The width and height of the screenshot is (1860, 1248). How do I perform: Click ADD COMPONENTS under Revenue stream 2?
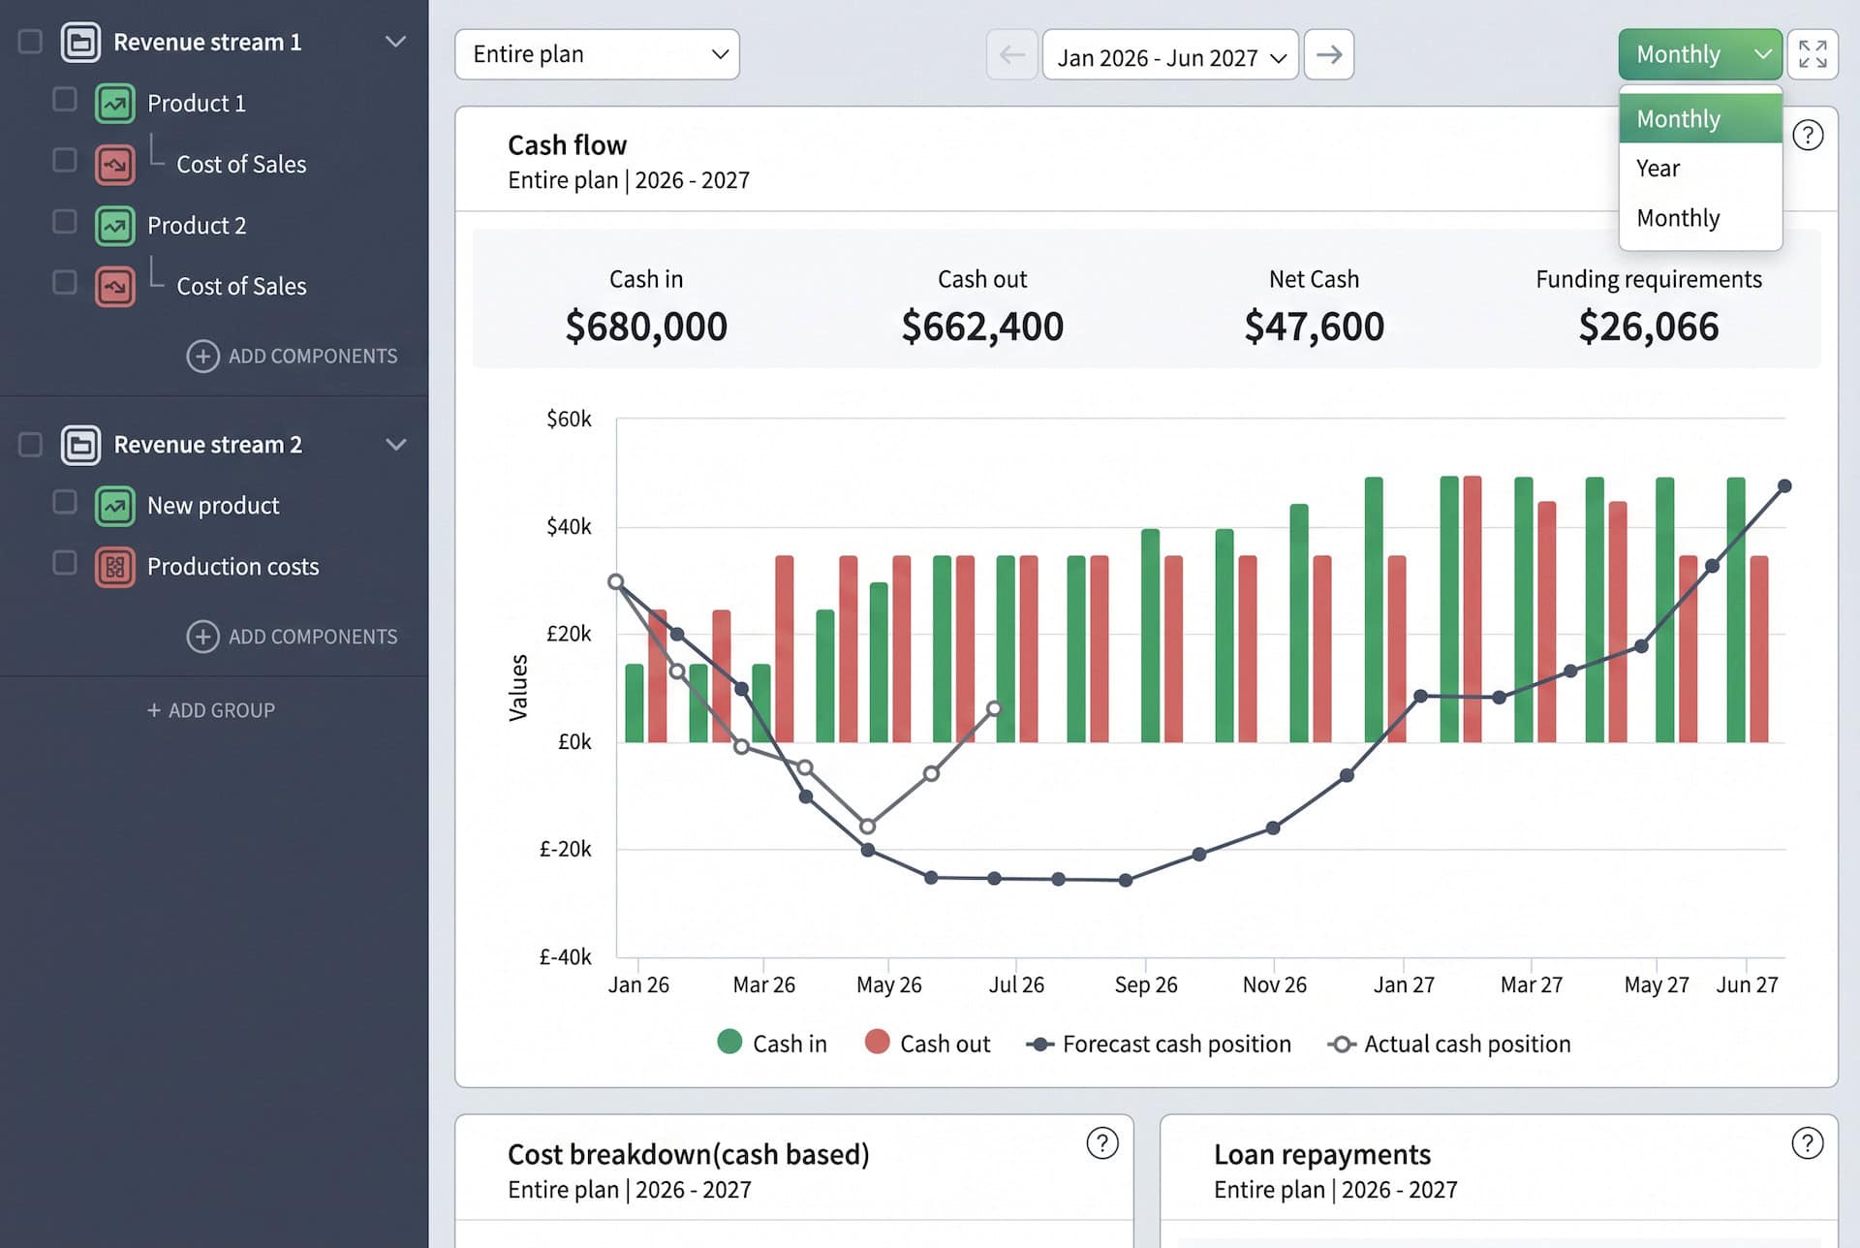point(292,637)
